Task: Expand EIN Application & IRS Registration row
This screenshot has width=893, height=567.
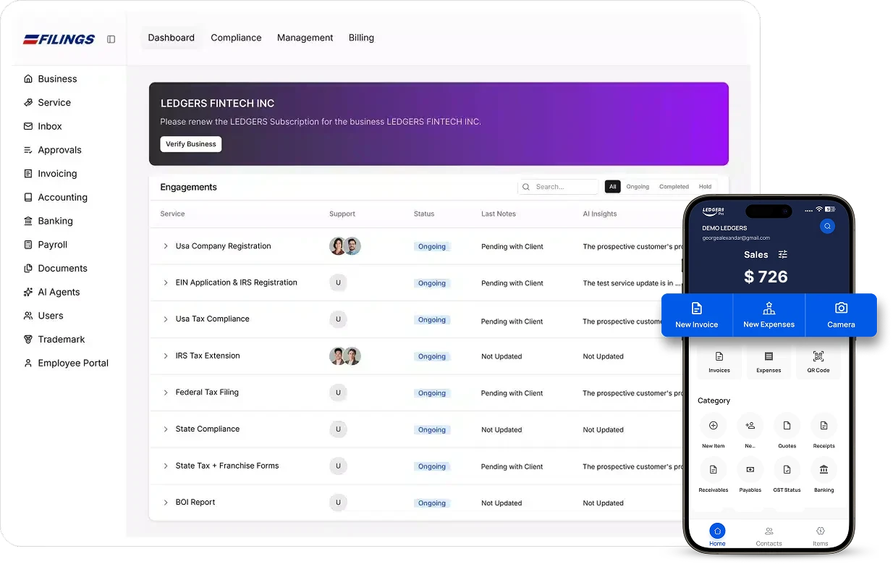Action: pyautogui.click(x=166, y=282)
